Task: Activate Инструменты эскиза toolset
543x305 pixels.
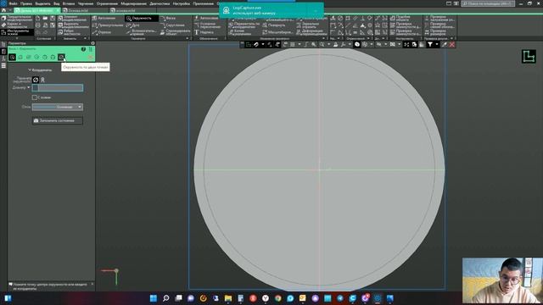Action: (x=17, y=32)
